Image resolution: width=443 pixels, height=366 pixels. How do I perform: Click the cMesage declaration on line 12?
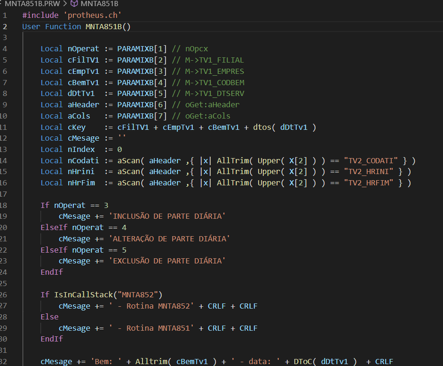point(83,138)
